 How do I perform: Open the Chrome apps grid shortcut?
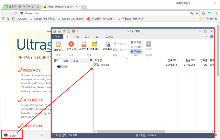click(4, 19)
